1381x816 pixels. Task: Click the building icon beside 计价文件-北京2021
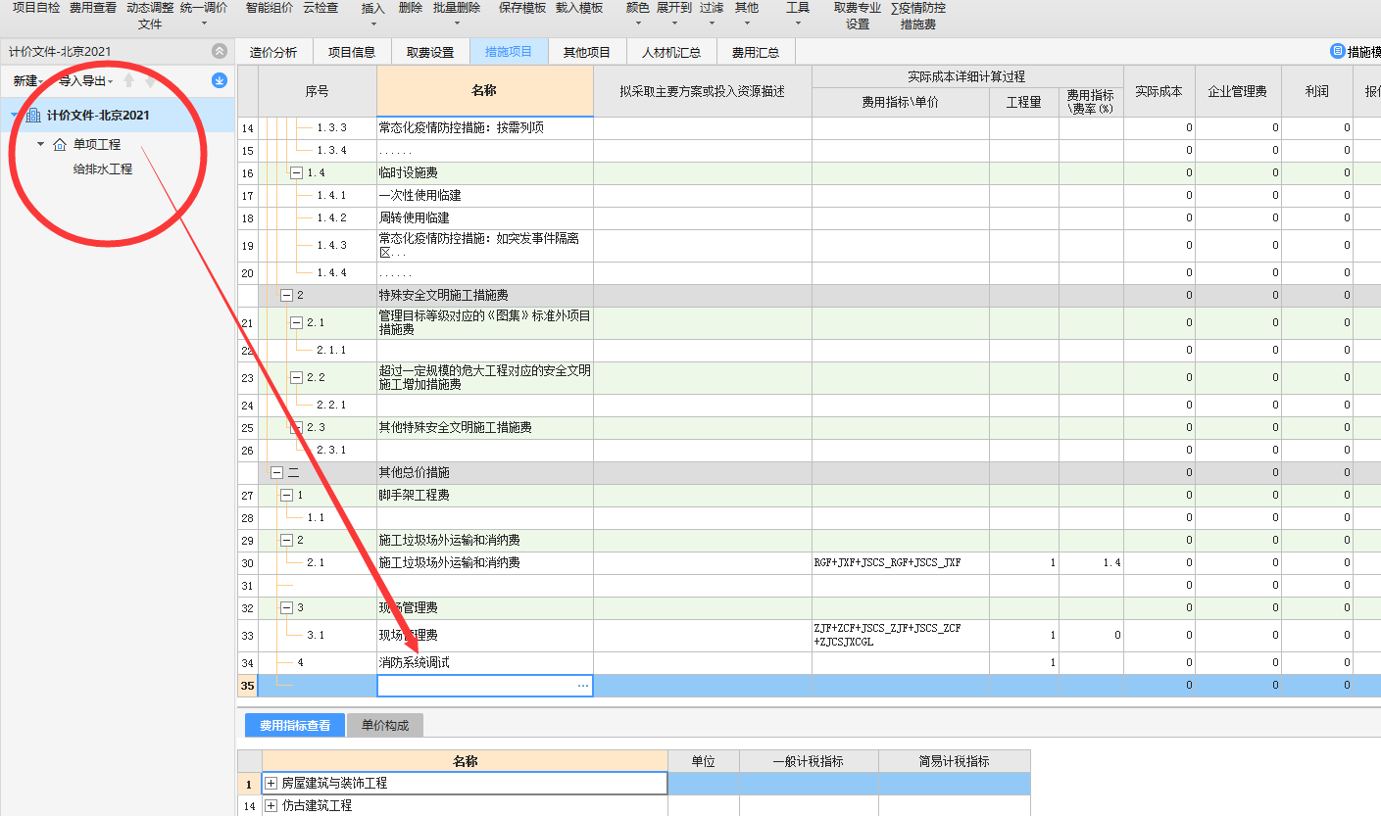(33, 116)
